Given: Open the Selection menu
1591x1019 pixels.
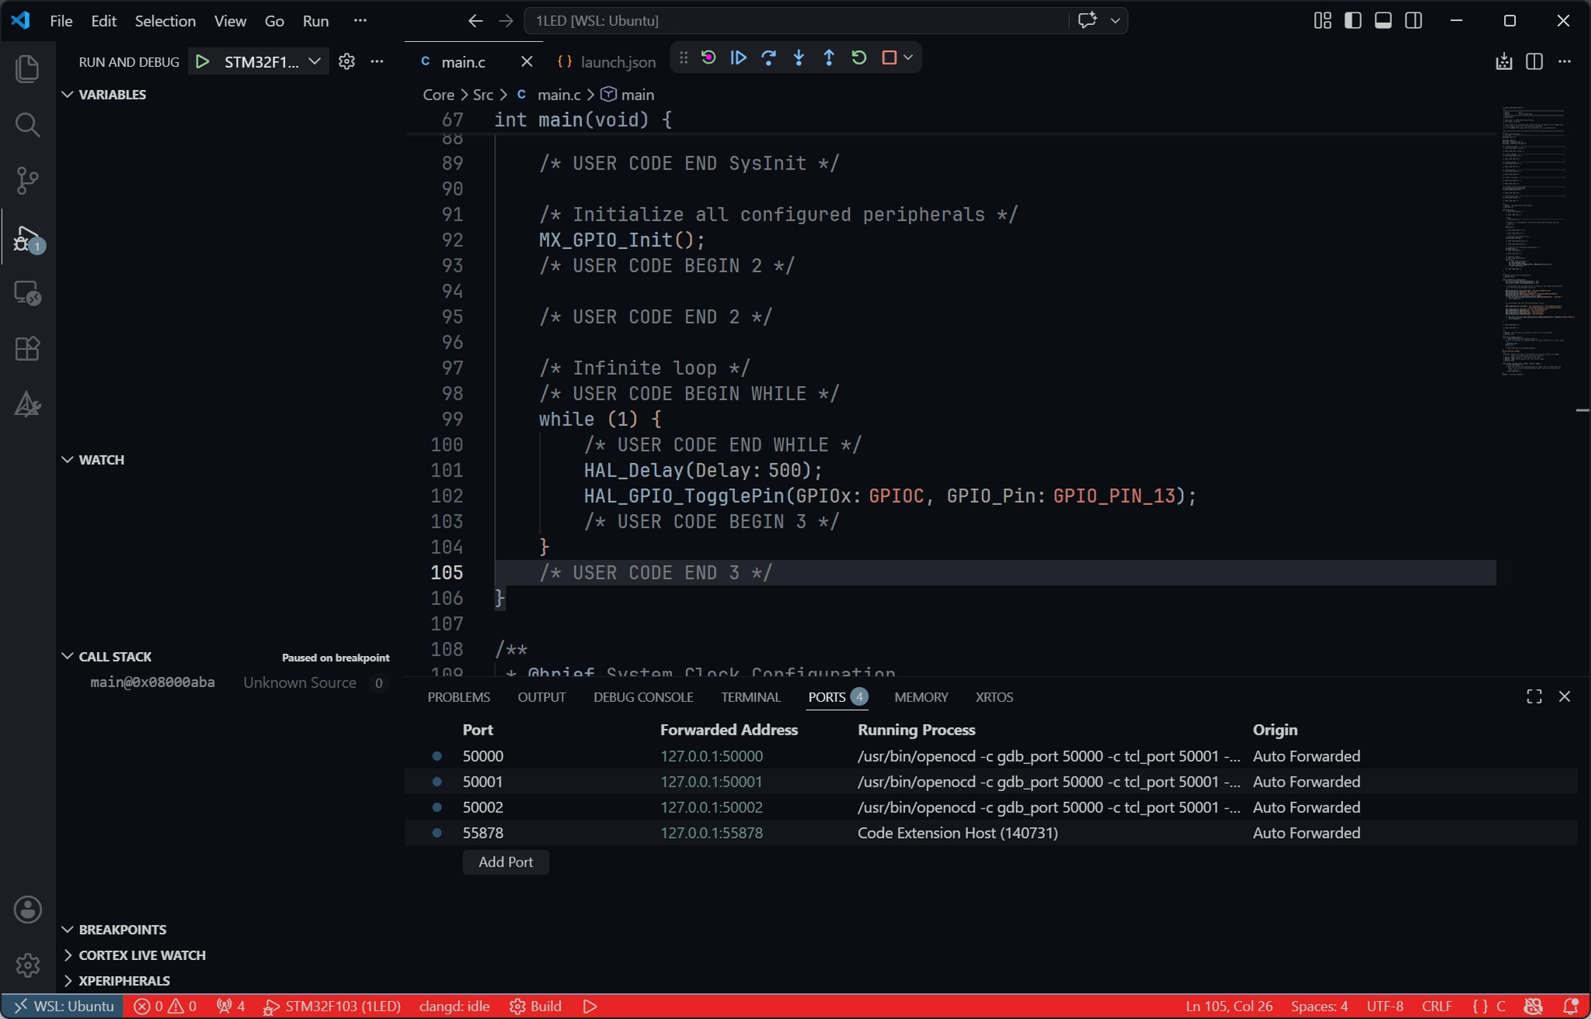Looking at the screenshot, I should tap(165, 21).
